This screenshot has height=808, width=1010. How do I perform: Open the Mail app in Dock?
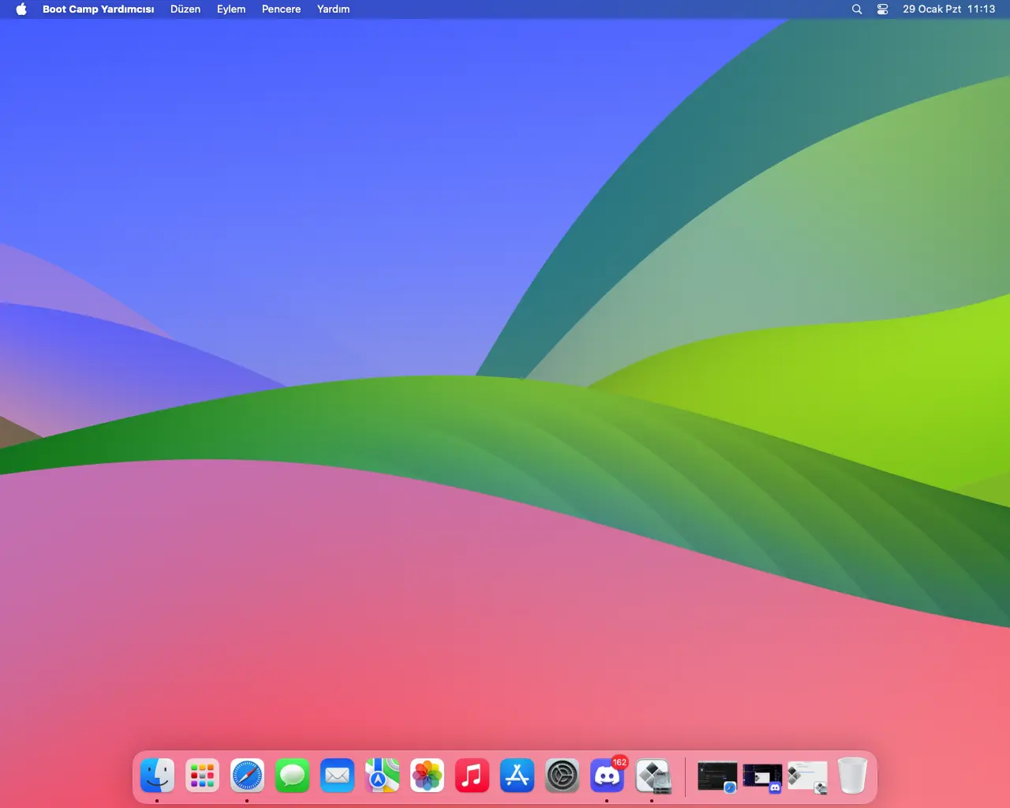click(x=337, y=776)
